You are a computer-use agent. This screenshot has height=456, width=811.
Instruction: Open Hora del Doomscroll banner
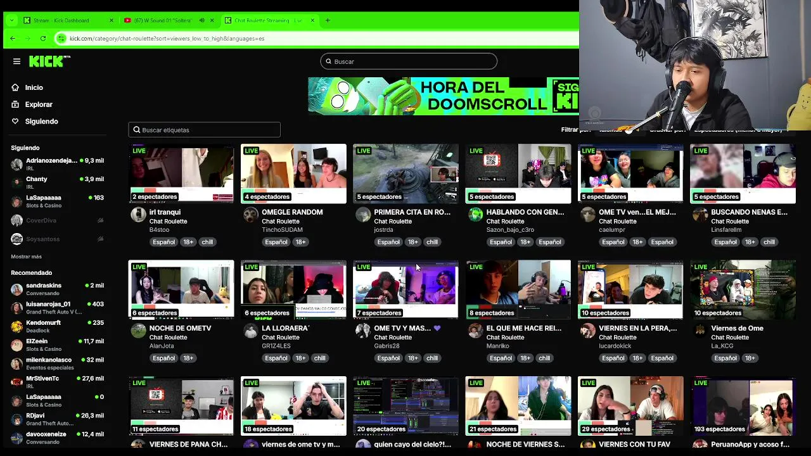point(444,96)
